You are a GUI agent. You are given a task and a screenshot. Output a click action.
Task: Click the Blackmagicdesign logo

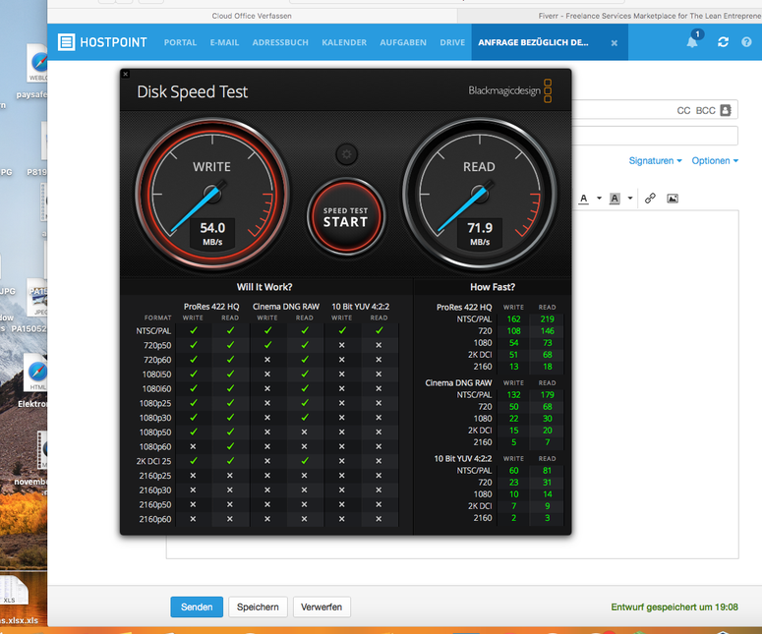pyautogui.click(x=509, y=90)
